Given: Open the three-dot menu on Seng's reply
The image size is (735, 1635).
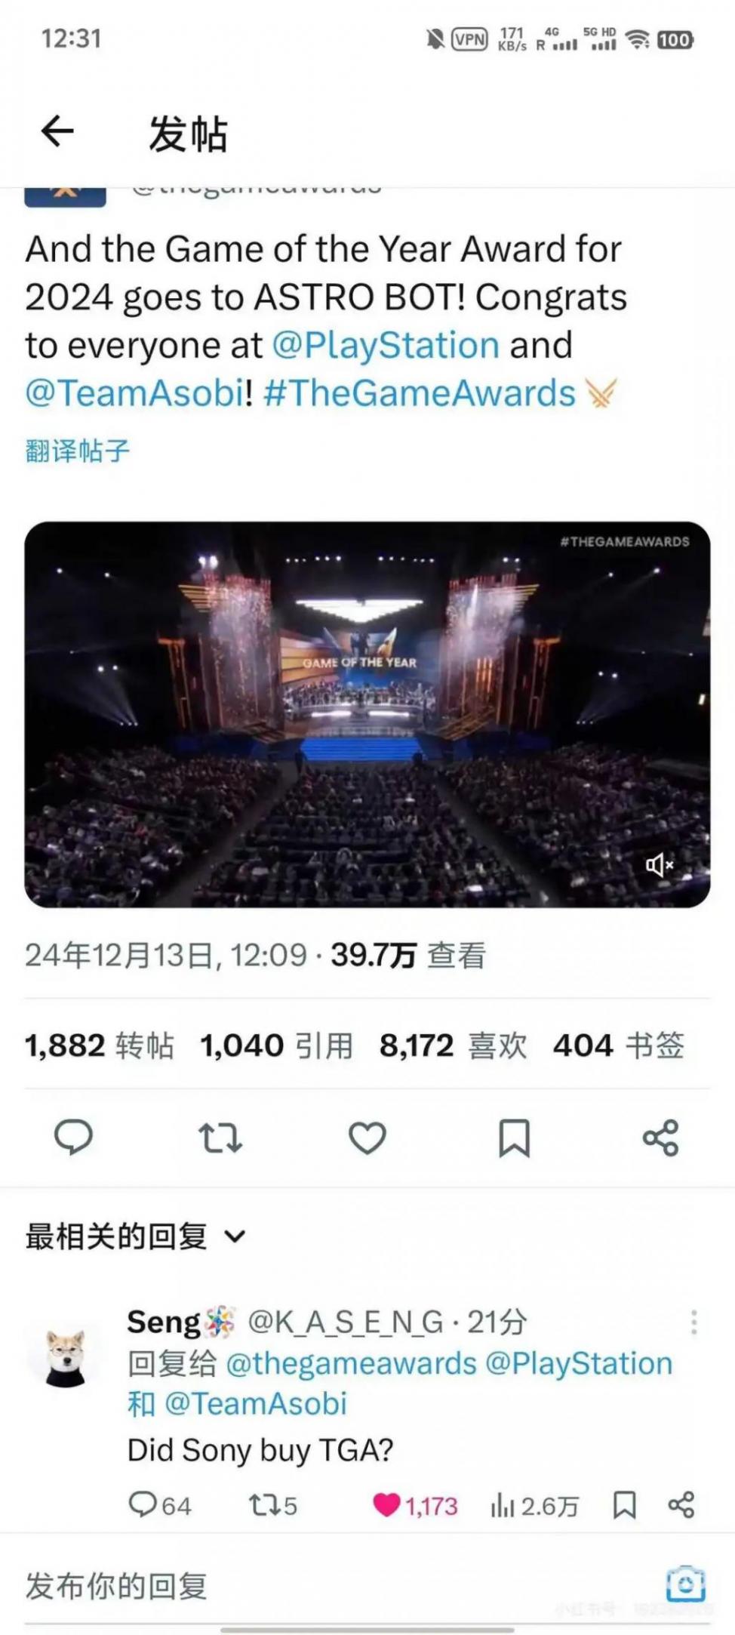Looking at the screenshot, I should pyautogui.click(x=693, y=1322).
